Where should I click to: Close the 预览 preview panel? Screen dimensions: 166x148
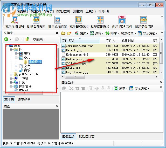tap(57, 106)
